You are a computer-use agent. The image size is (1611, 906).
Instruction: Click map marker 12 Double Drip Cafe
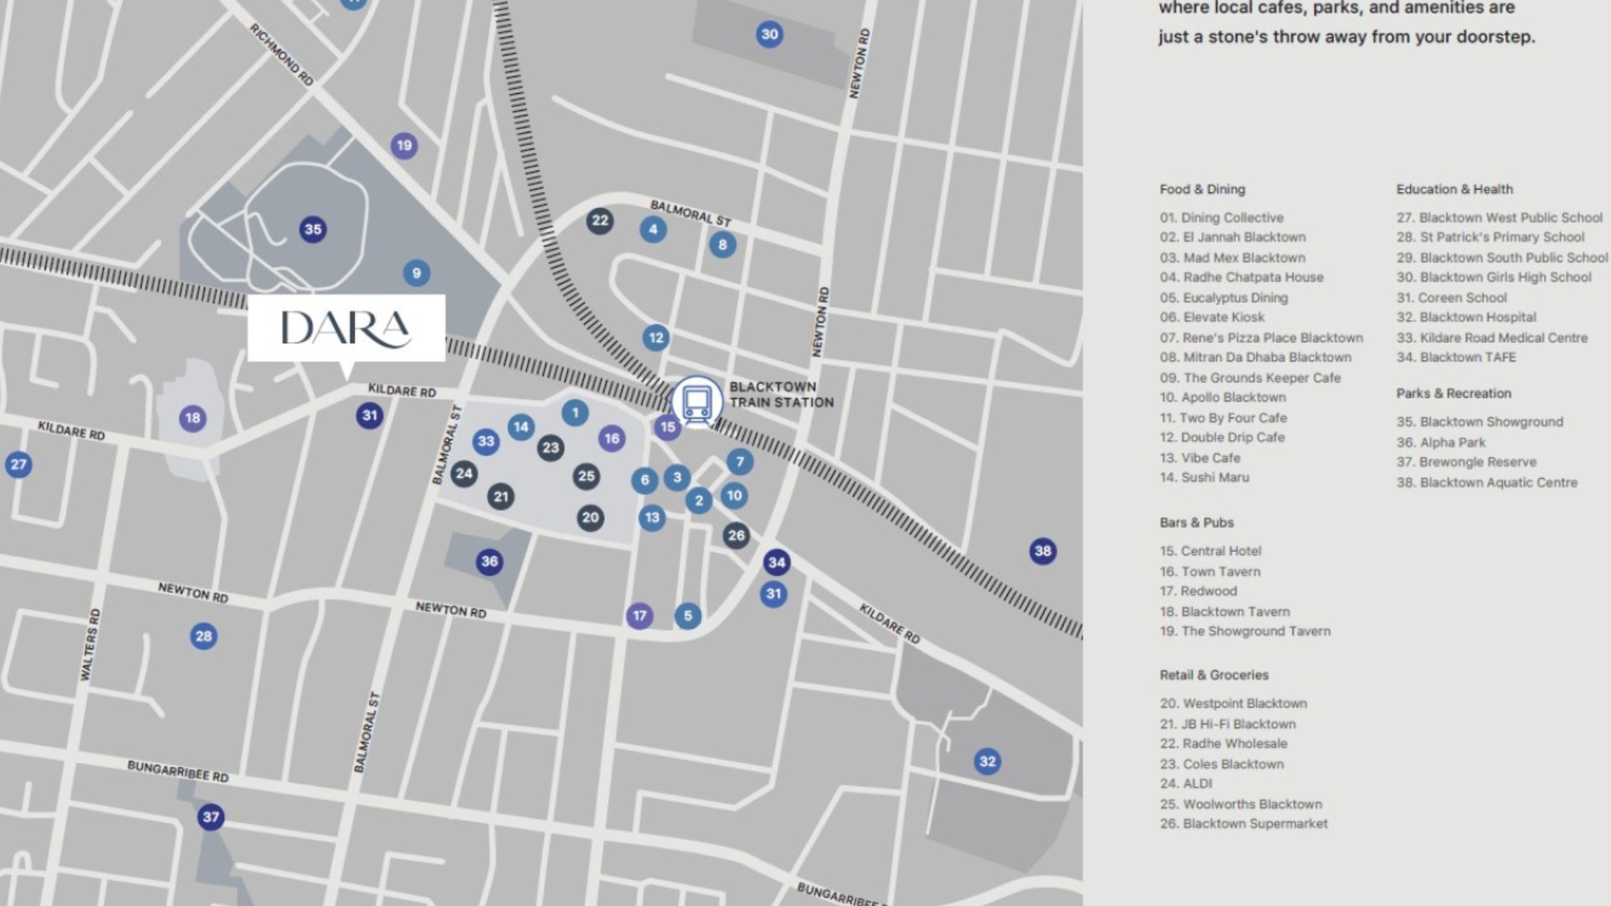[655, 338]
